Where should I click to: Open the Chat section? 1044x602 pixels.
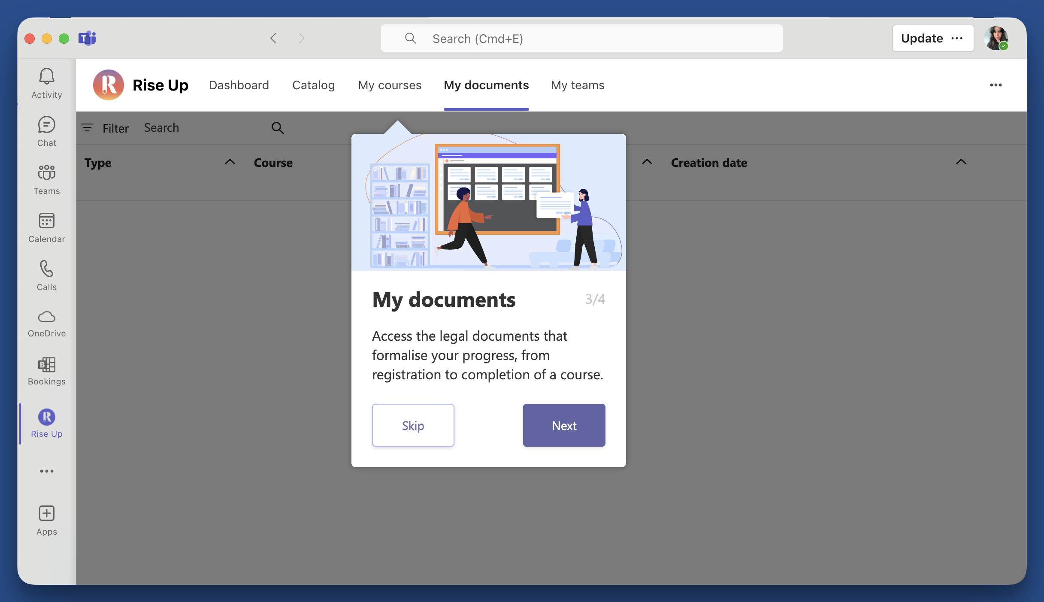46,131
